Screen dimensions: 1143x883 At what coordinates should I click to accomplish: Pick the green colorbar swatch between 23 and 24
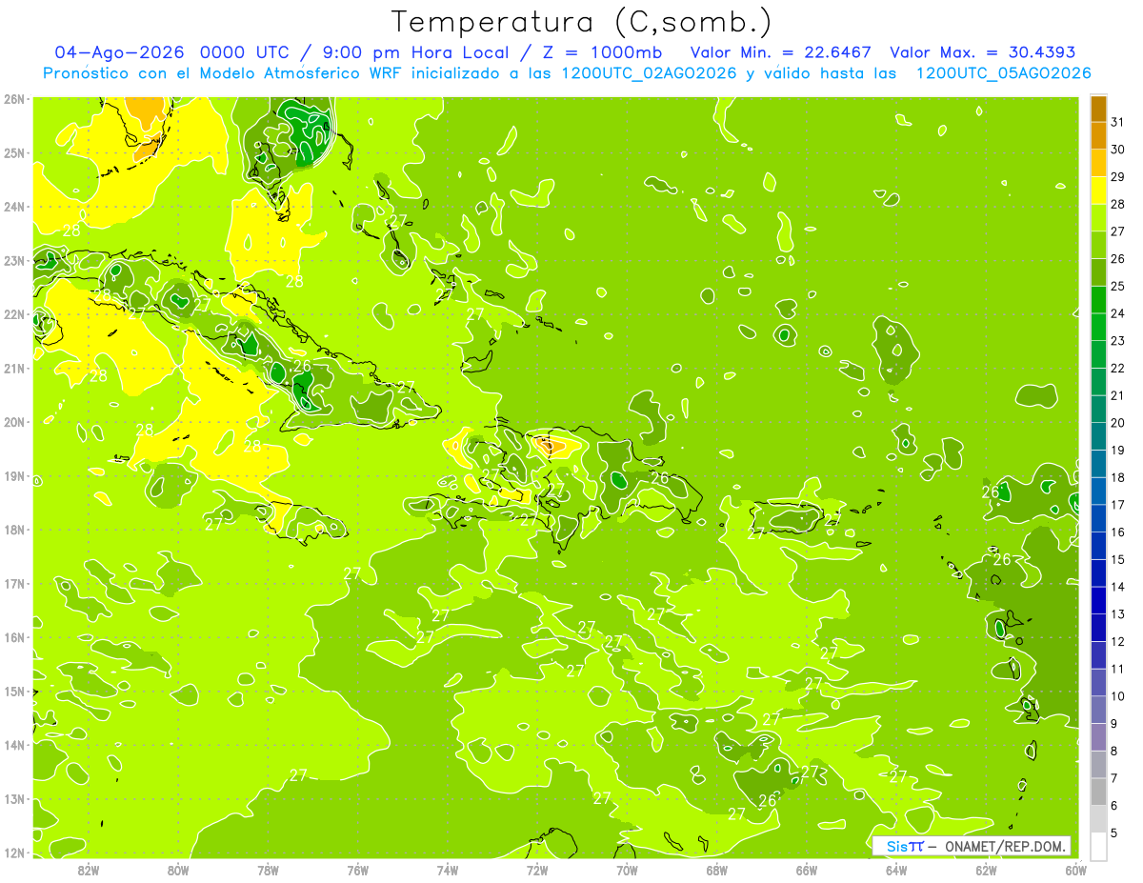[1098, 327]
